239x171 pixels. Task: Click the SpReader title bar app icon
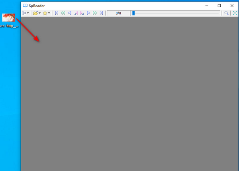tap(25, 6)
